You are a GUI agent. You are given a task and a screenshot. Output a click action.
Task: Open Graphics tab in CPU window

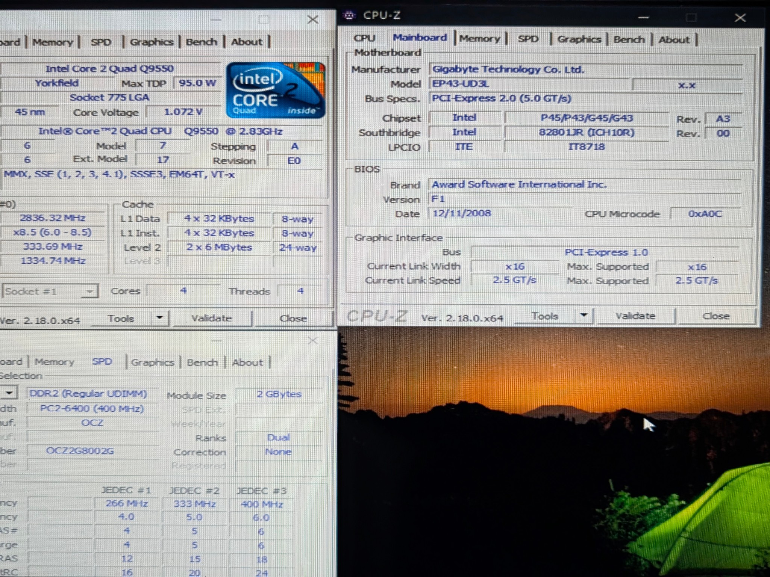(x=152, y=42)
